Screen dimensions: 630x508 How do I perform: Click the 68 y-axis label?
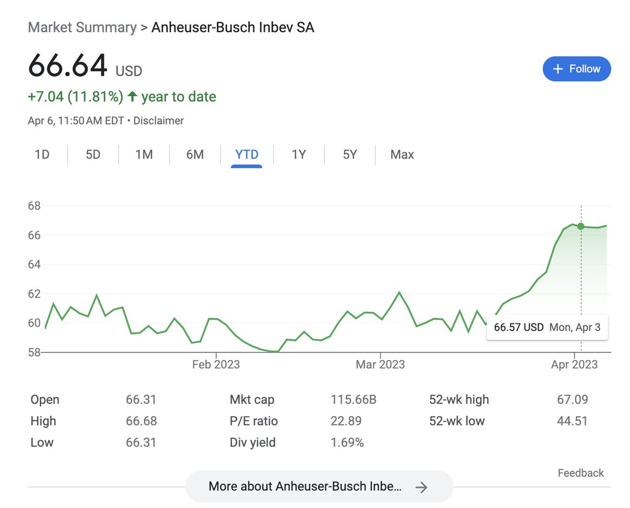click(35, 206)
